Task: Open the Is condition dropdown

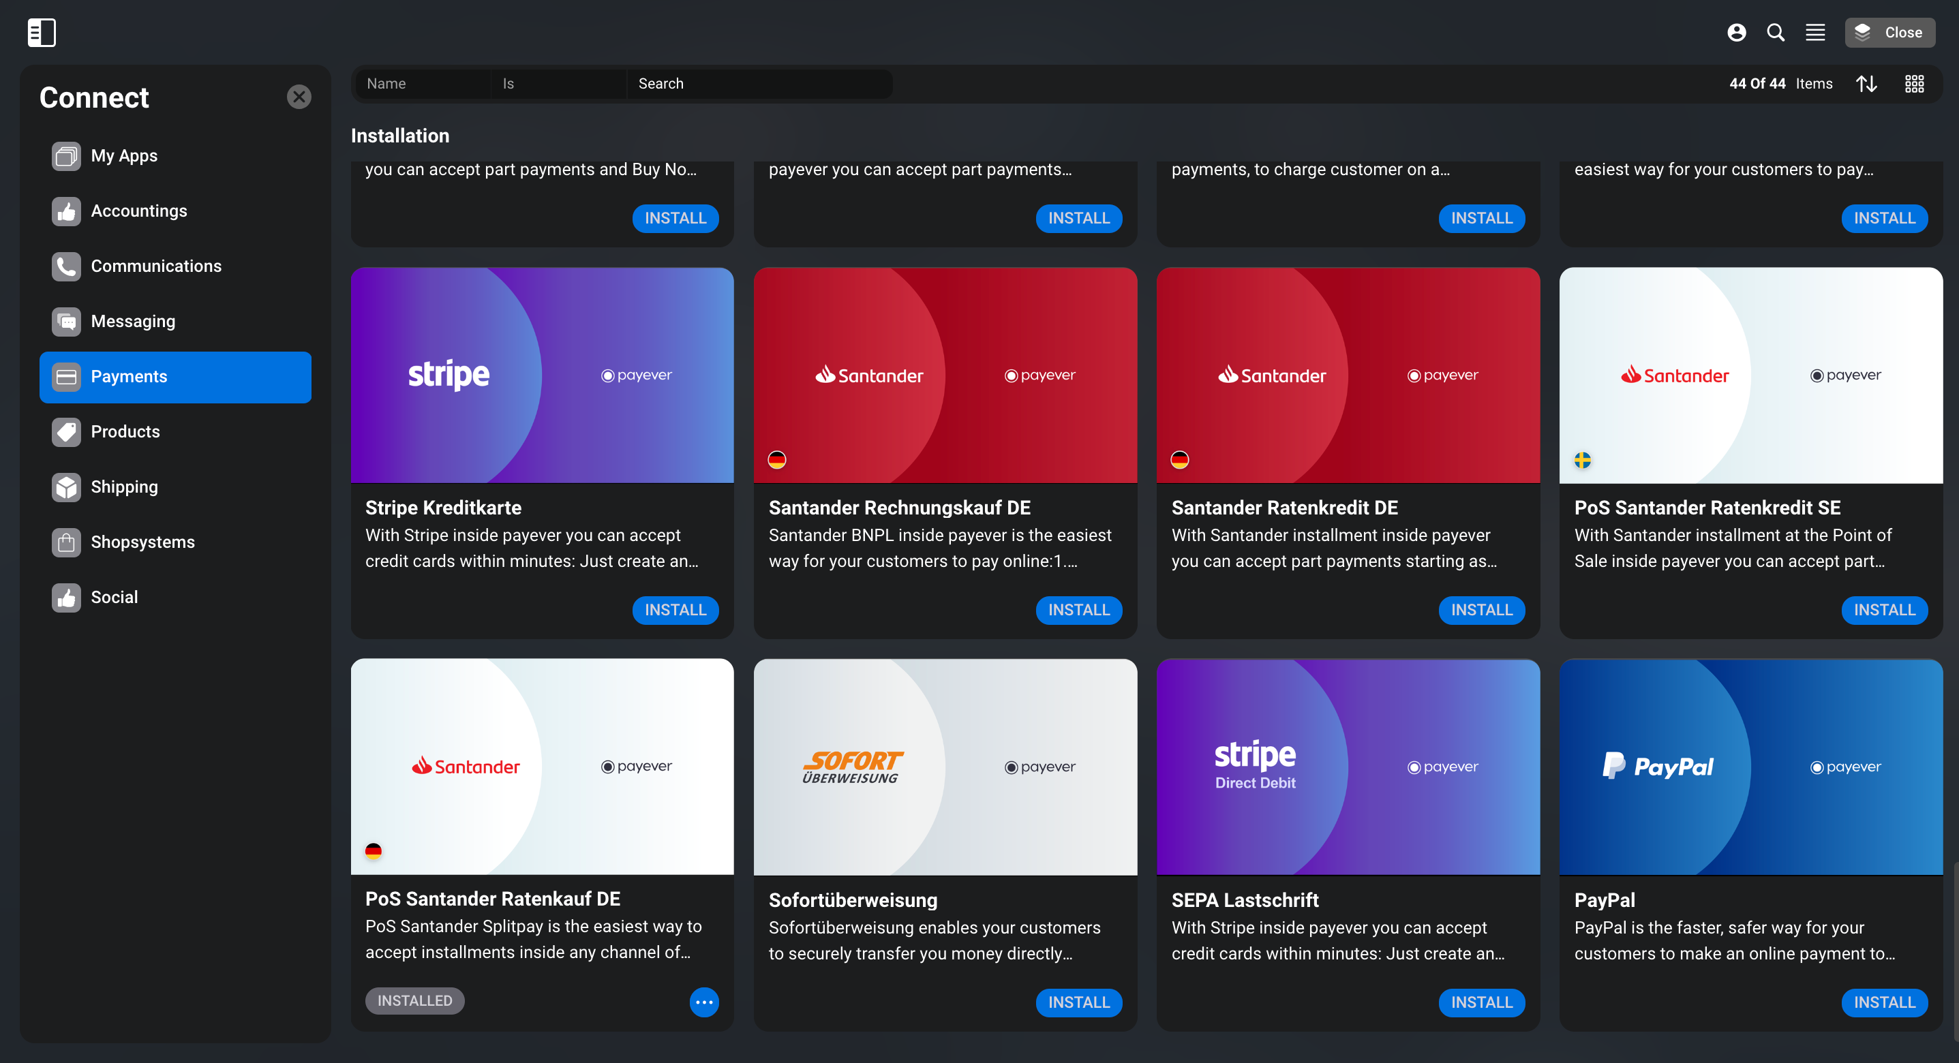Action: tap(559, 84)
